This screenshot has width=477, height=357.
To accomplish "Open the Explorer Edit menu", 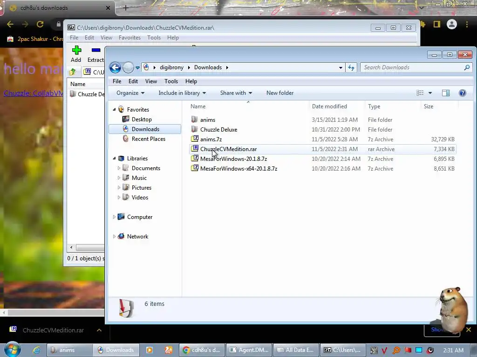I will pyautogui.click(x=133, y=81).
